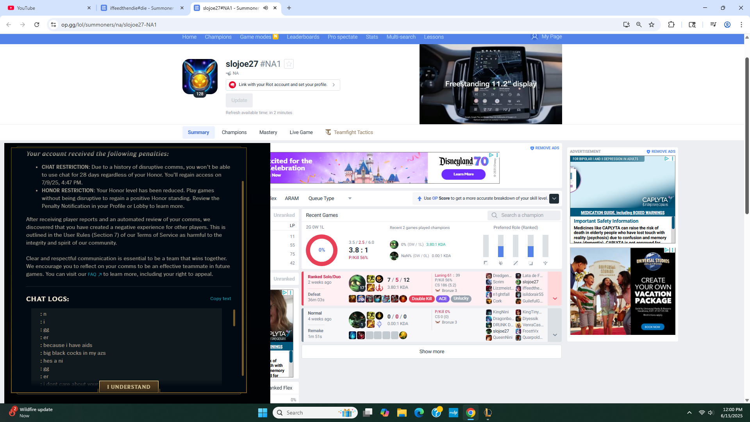Screen dimensions: 750x422
Task: Open the Dredgen... player profile link
Action: tap(502, 276)
